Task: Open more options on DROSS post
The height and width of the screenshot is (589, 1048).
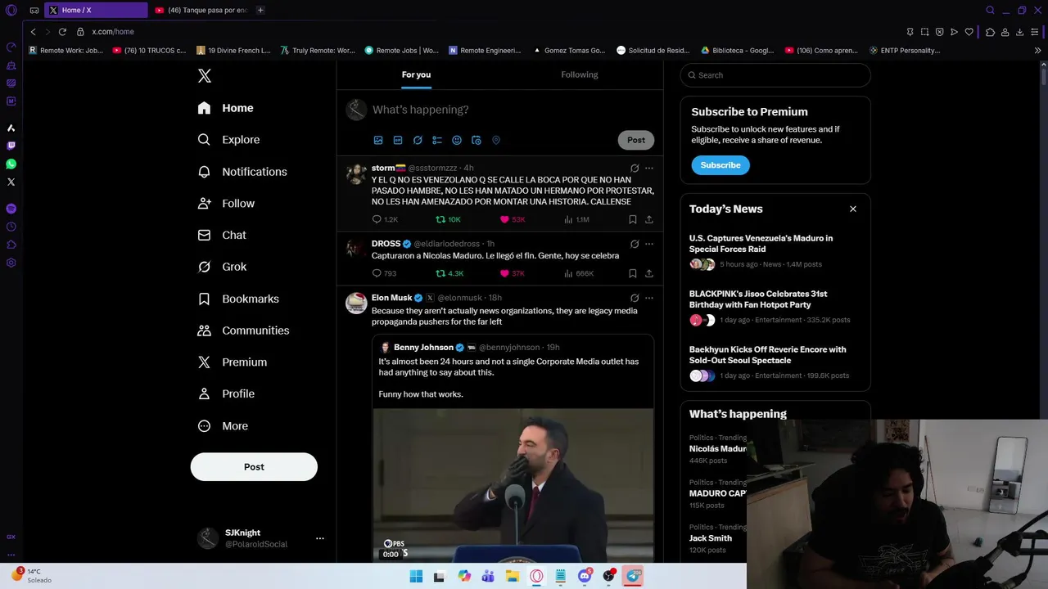Action: [649, 244]
